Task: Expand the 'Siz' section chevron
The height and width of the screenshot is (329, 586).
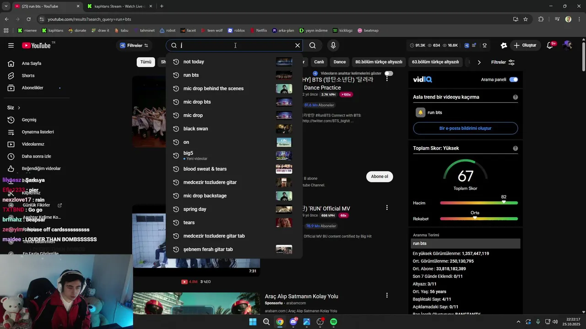Action: pos(19,108)
